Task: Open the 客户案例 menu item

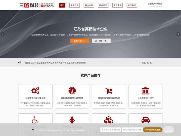Action: point(117,5)
